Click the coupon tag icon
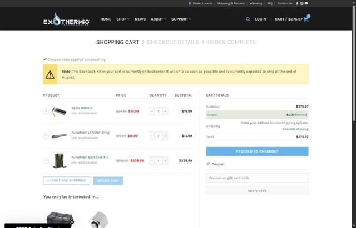This screenshot has width=356, height=228. click(x=208, y=164)
